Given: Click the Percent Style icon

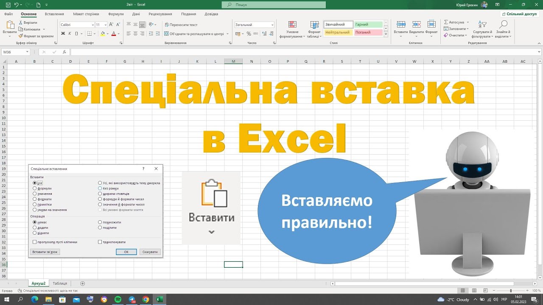Looking at the screenshot, I should point(249,33).
